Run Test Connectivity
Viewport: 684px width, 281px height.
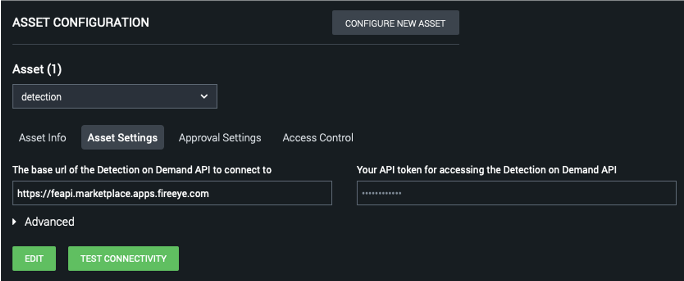point(123,259)
